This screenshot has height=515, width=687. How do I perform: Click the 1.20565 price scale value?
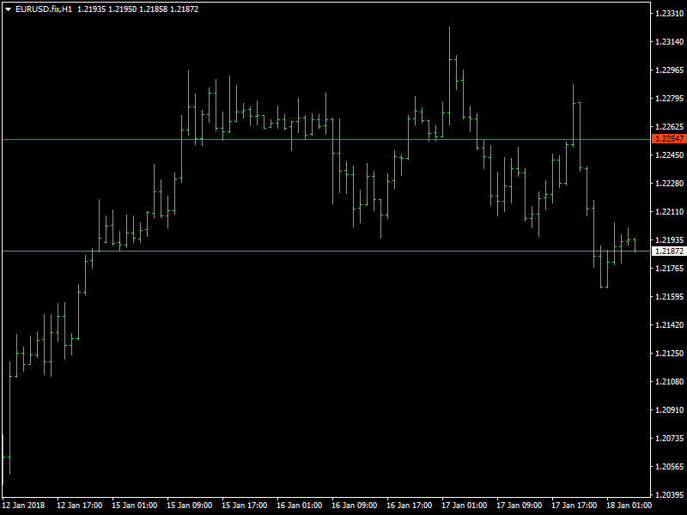click(x=669, y=466)
